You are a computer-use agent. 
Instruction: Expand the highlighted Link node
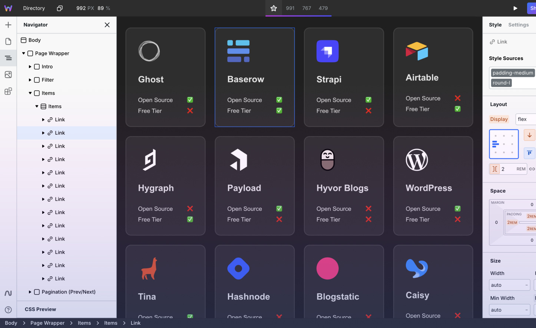click(43, 133)
